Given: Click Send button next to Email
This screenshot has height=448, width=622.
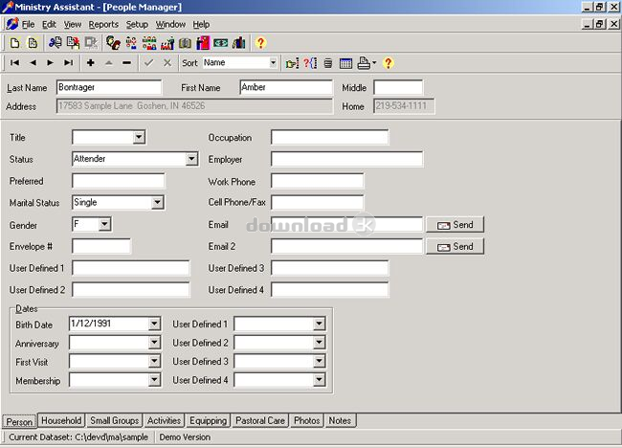Looking at the screenshot, I should (x=455, y=225).
